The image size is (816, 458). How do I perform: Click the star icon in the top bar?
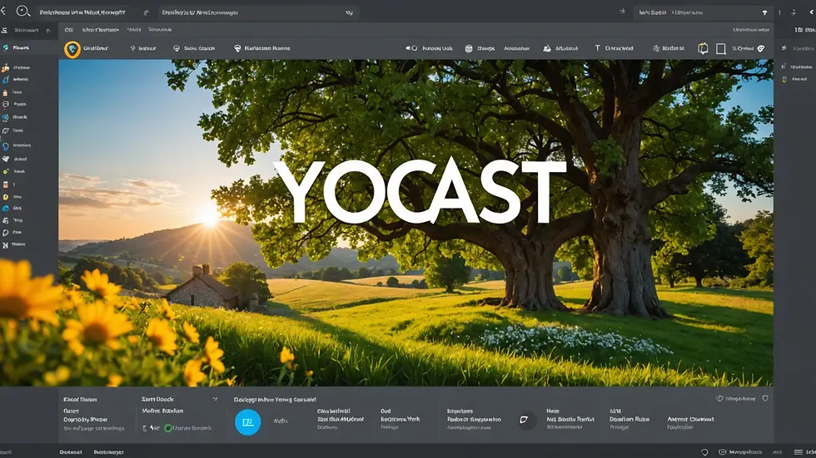coord(623,11)
